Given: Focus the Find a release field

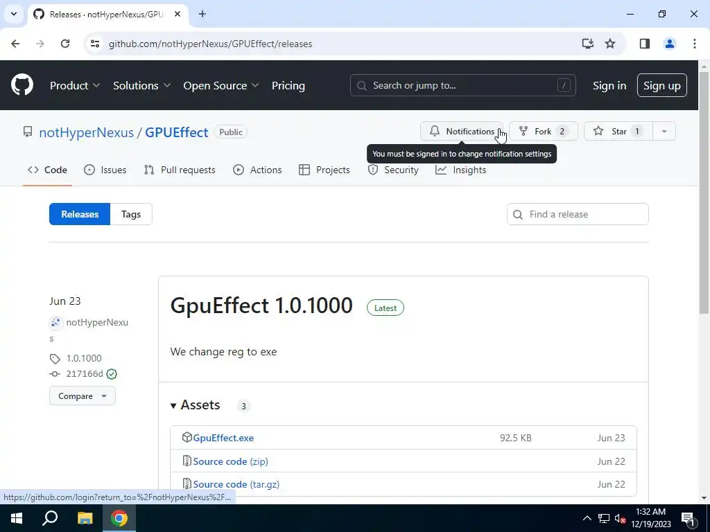Looking at the screenshot, I should click(578, 214).
